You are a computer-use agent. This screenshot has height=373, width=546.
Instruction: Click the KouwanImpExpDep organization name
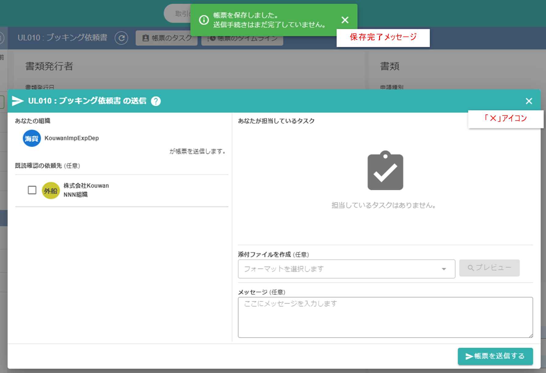pyautogui.click(x=72, y=138)
